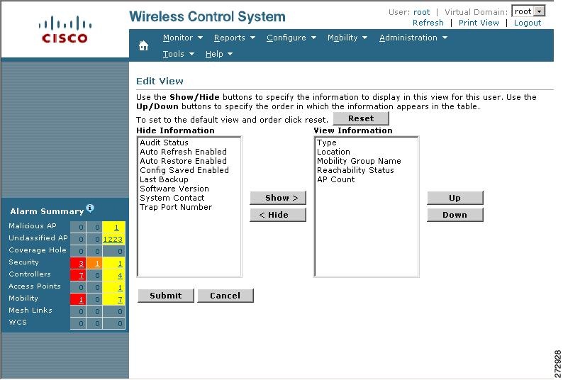Select AP Count list item
This screenshot has width=563, height=380.
[x=335, y=179]
